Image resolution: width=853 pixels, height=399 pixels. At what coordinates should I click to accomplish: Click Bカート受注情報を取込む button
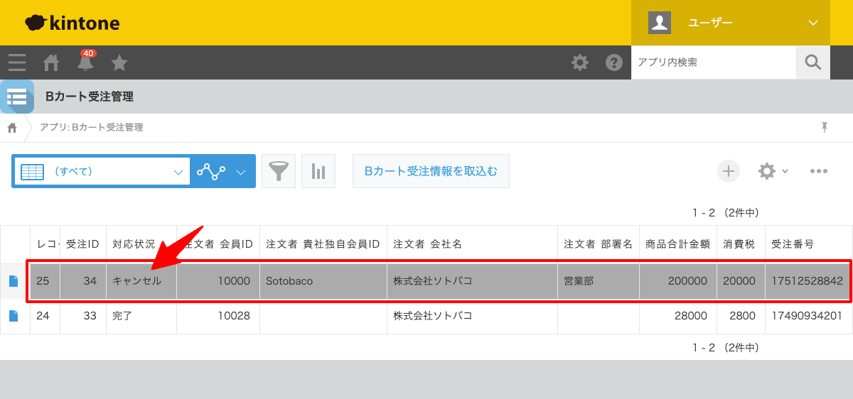tap(431, 171)
